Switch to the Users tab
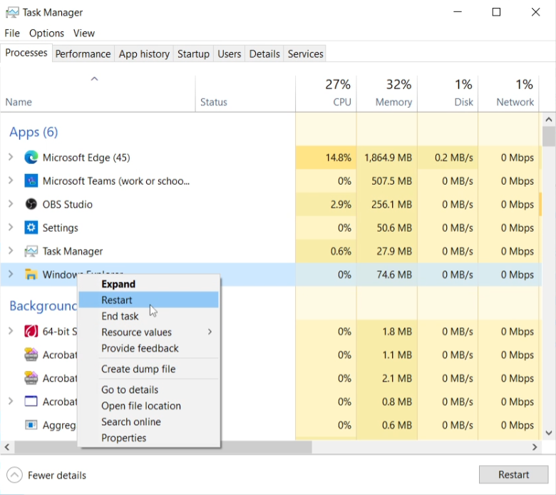Viewport: 556px width, 495px height. click(x=229, y=54)
